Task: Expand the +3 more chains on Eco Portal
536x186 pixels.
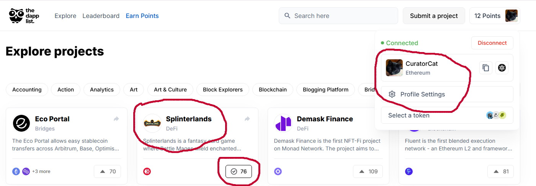Action: point(41,171)
